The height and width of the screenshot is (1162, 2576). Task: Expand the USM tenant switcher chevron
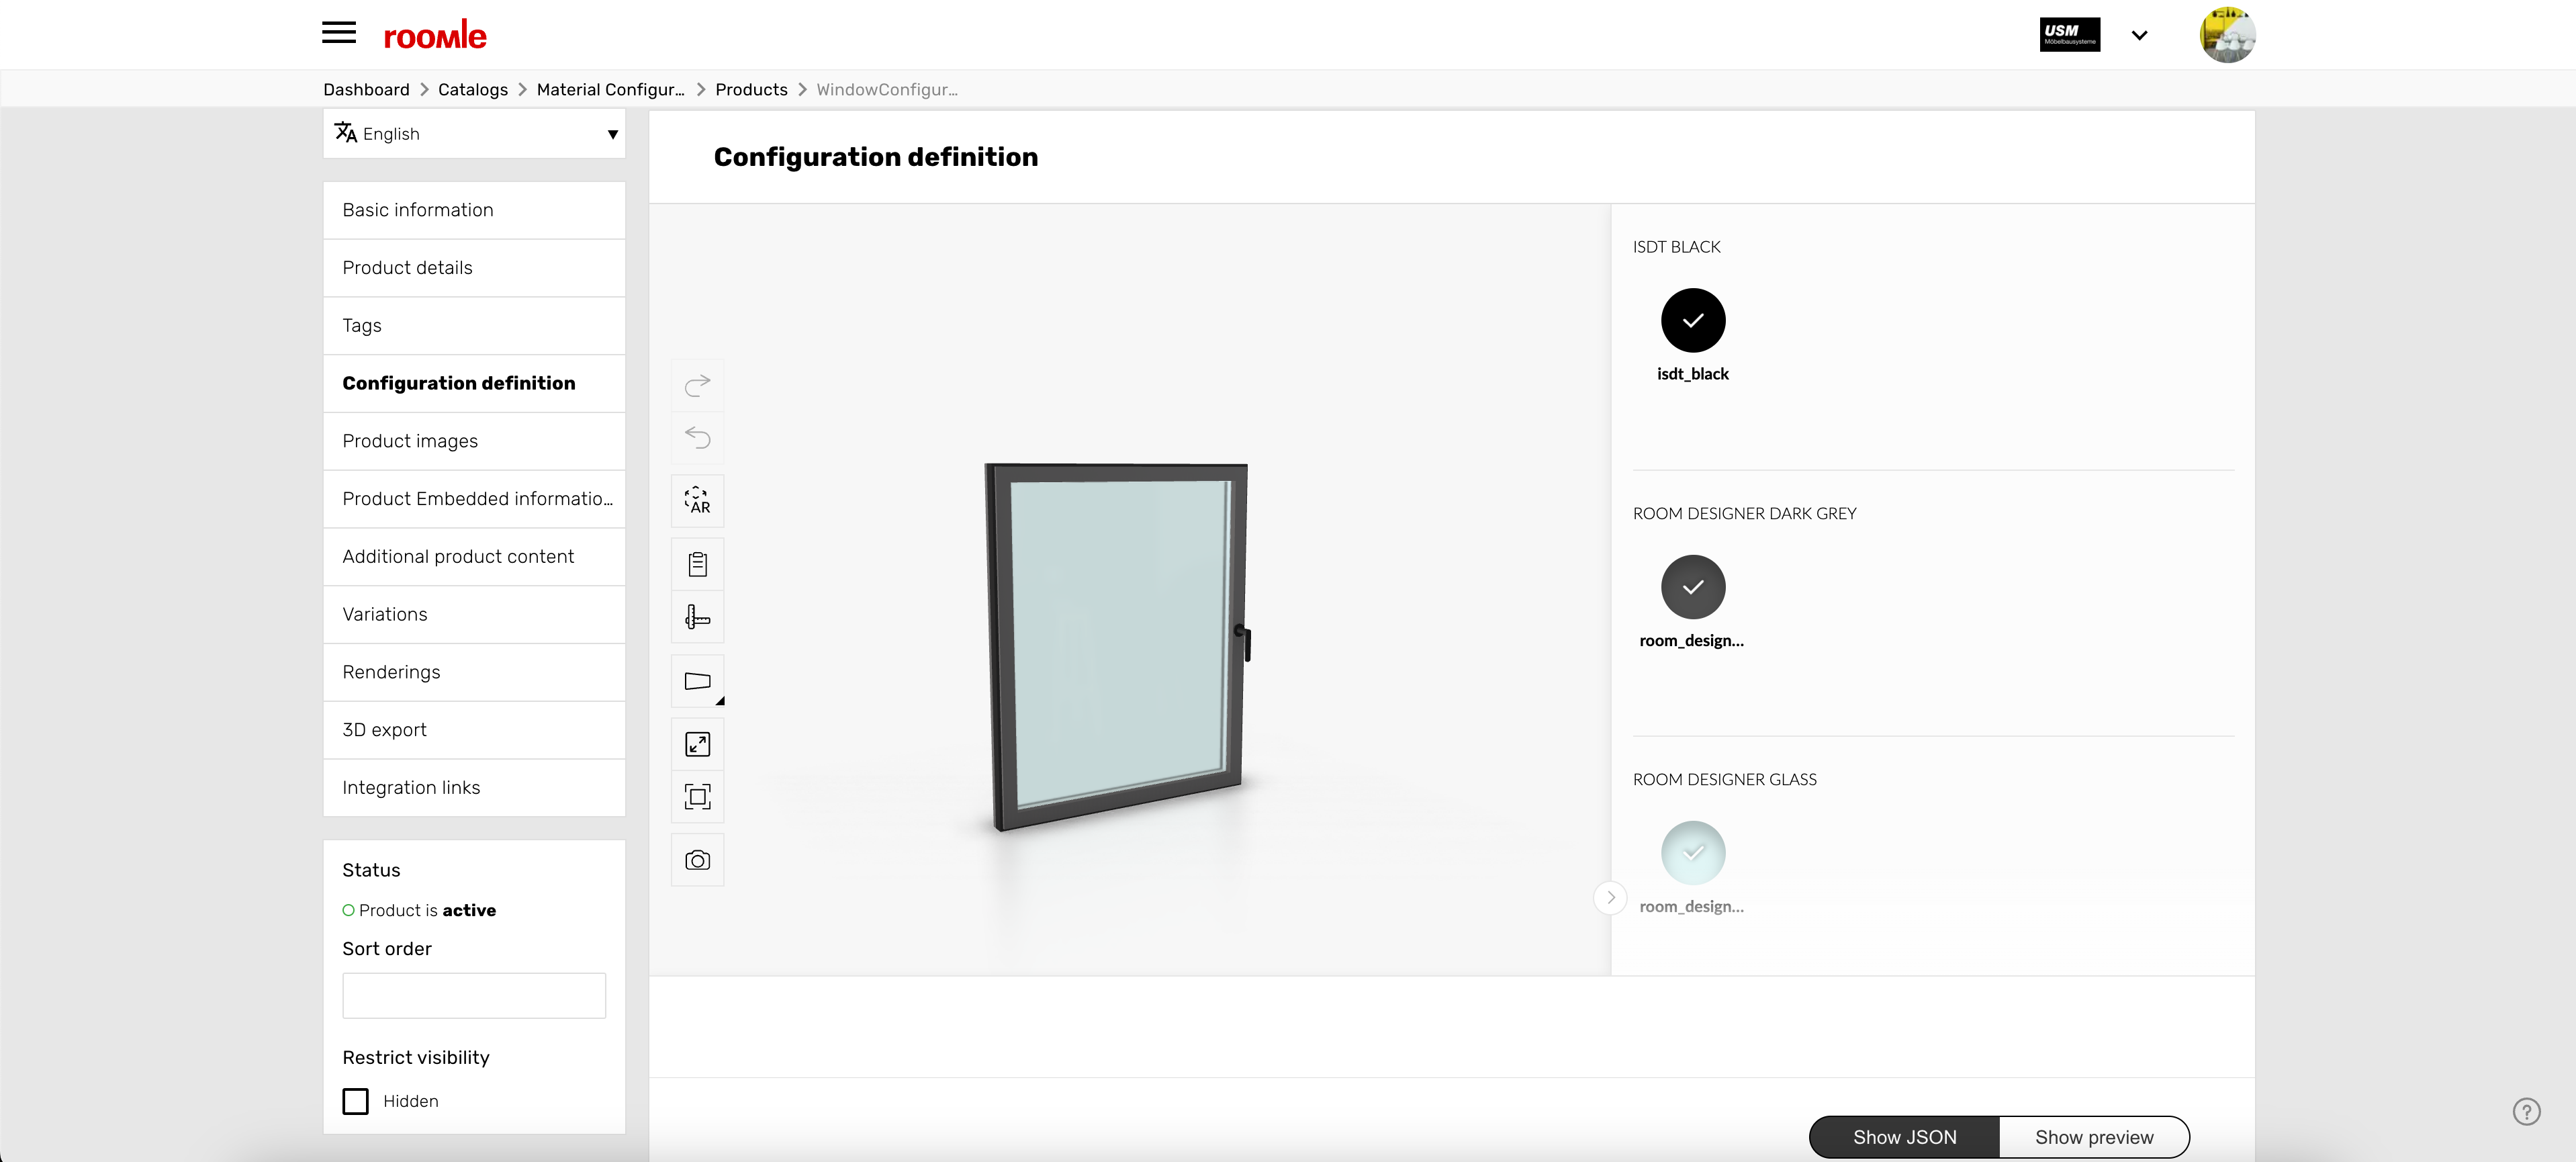pyautogui.click(x=2139, y=35)
